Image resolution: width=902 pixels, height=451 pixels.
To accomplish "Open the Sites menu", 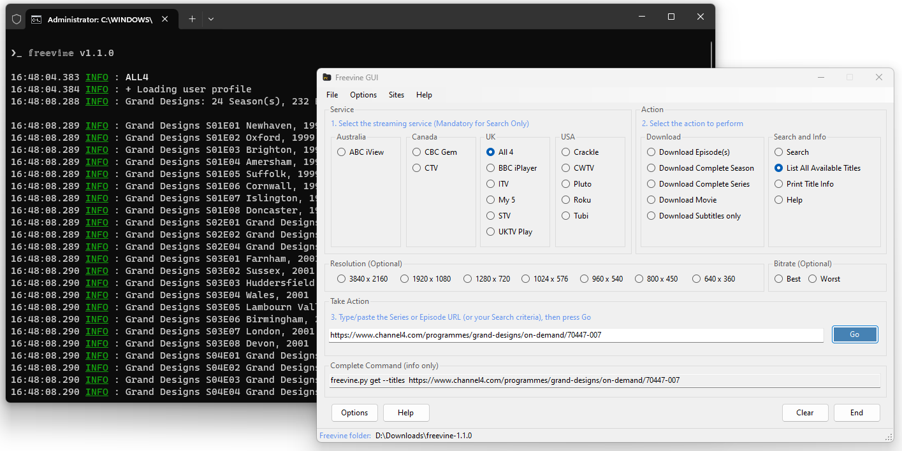I will point(396,95).
